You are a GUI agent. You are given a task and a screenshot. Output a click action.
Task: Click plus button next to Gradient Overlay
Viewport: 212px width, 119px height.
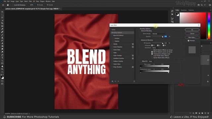[x=133, y=59]
